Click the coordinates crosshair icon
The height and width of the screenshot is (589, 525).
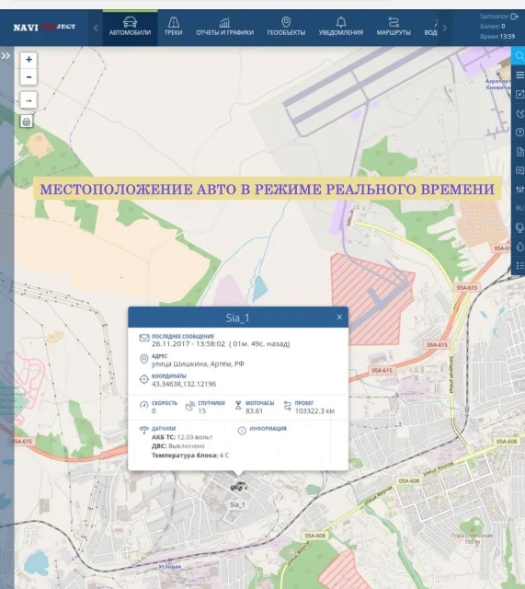[x=143, y=379]
